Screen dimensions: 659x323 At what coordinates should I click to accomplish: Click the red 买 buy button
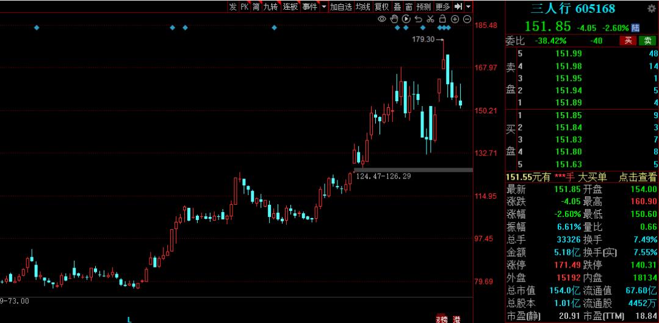coord(628,41)
